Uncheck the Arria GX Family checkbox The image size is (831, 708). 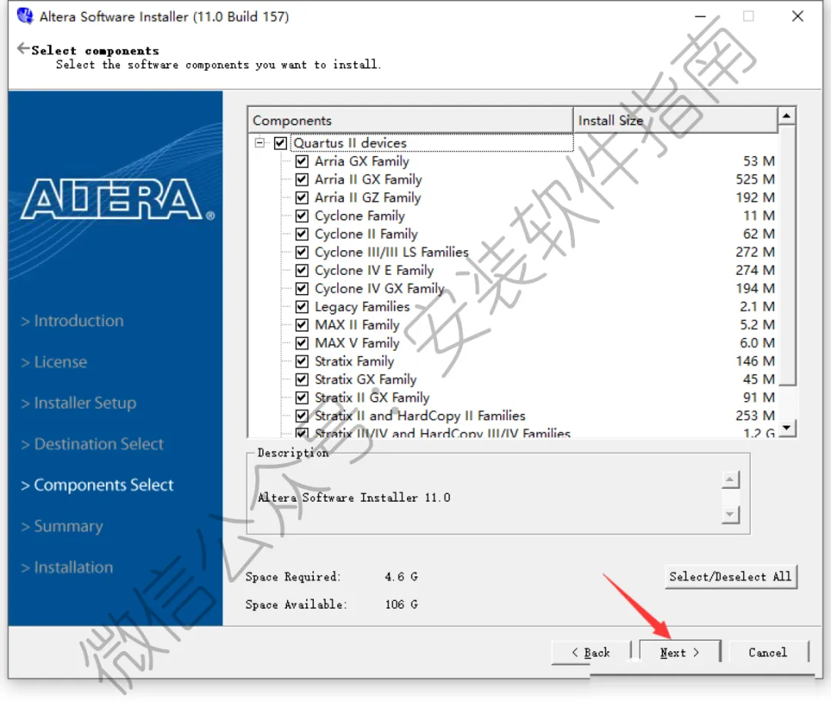coord(302,161)
